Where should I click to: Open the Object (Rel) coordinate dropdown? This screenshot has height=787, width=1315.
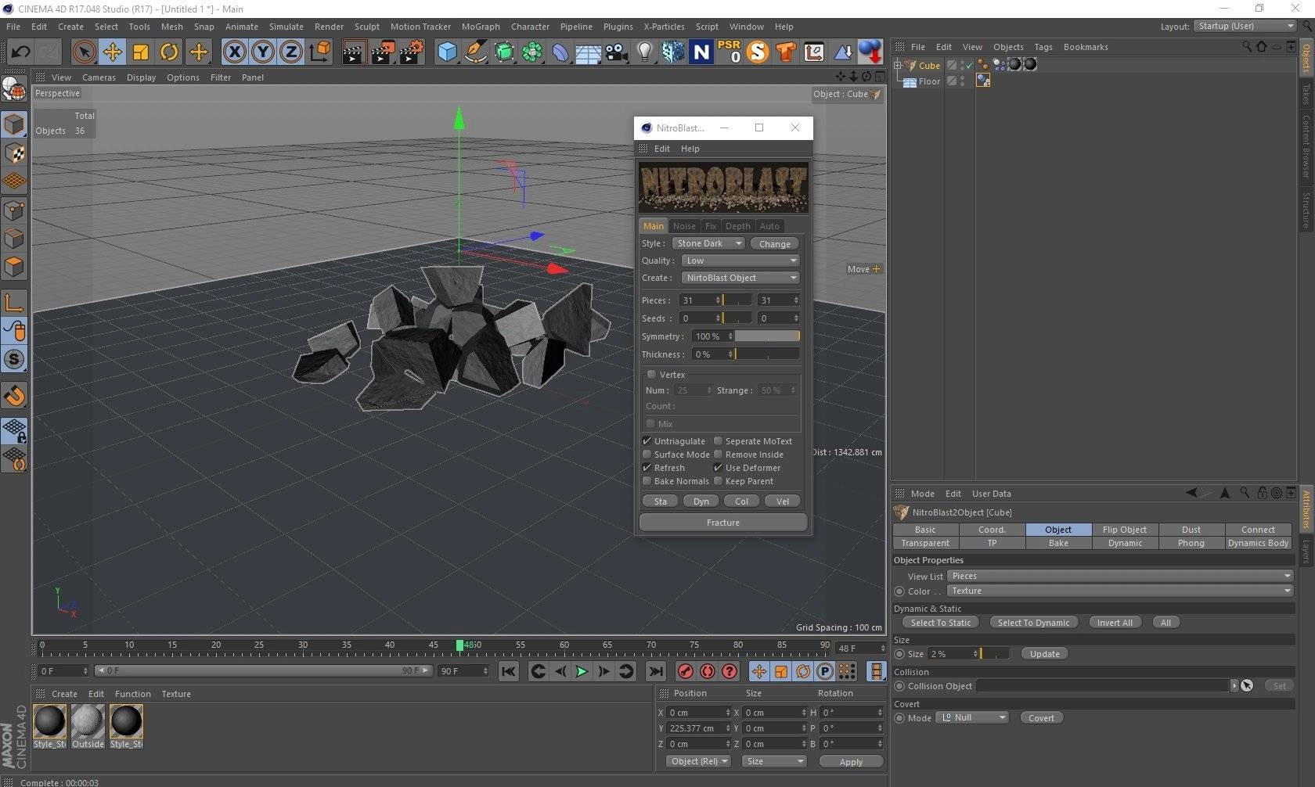click(x=699, y=761)
